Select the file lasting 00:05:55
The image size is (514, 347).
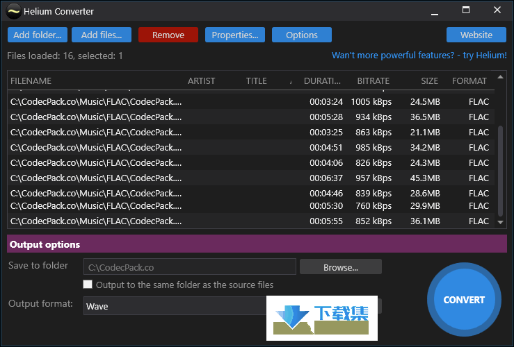click(x=251, y=221)
